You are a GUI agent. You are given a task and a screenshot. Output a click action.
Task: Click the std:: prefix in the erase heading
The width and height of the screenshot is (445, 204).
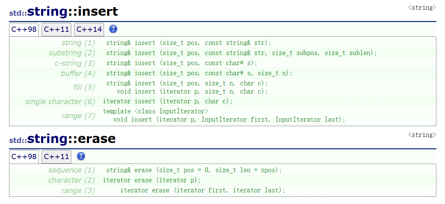pos(18,140)
